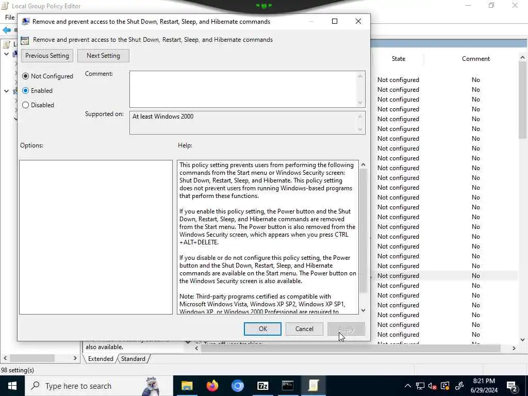Select the Disabled radio button
Image resolution: width=528 pixels, height=396 pixels.
tap(26, 105)
